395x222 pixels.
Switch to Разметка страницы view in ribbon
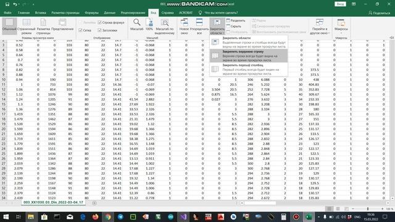tap(43, 26)
